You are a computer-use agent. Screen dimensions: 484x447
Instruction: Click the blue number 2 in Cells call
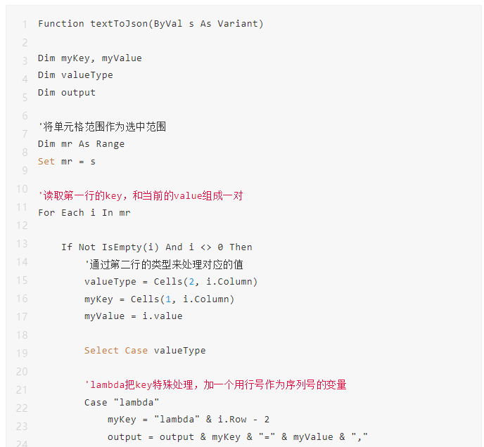point(191,282)
